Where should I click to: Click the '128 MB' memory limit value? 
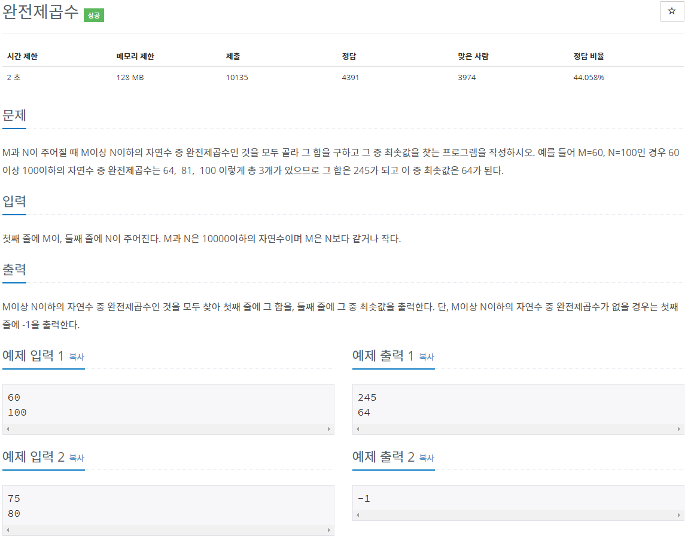pyautogui.click(x=130, y=77)
